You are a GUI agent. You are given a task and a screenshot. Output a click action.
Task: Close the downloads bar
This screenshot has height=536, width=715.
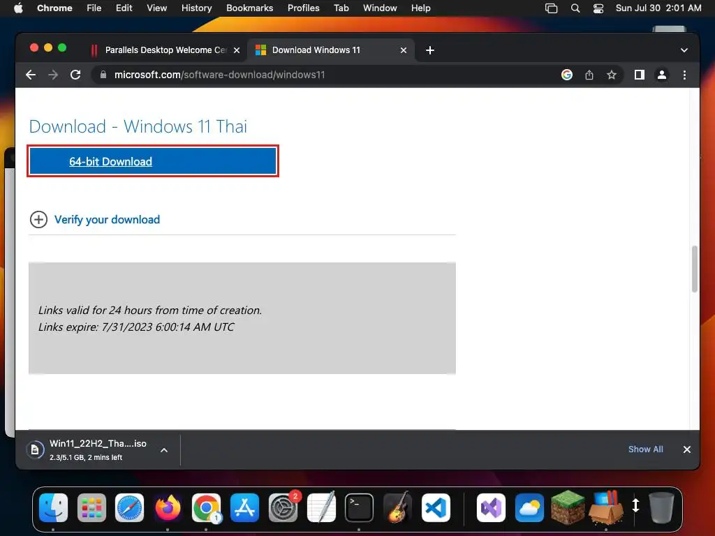point(687,449)
